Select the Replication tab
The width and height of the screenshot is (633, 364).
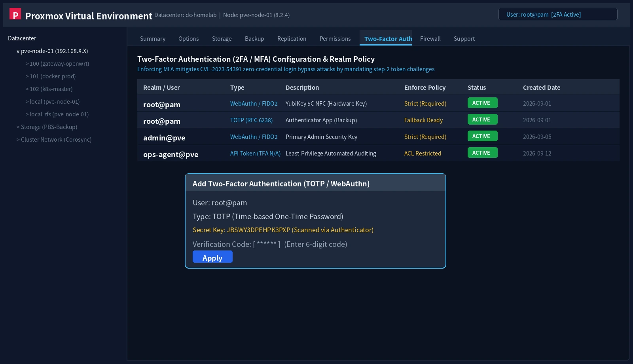(x=292, y=39)
